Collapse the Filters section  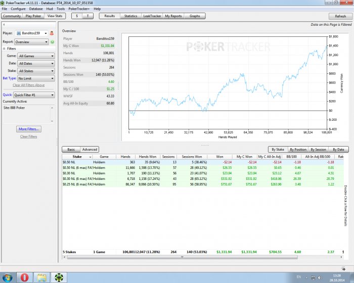4,49
